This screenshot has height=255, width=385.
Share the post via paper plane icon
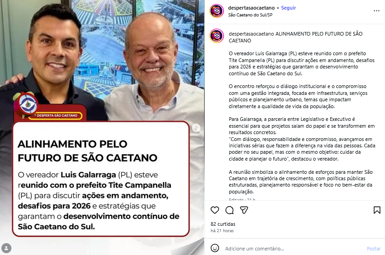[x=244, y=210]
